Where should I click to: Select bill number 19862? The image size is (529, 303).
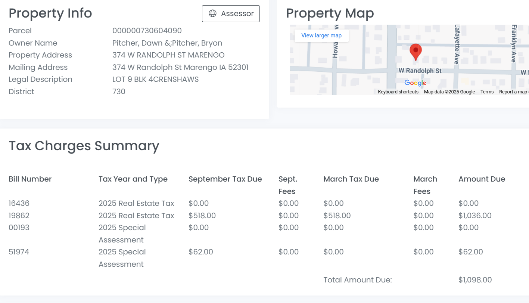[x=19, y=216]
